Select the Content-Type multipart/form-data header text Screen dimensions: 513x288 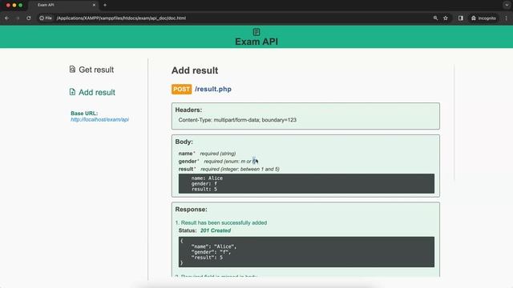tap(237, 120)
